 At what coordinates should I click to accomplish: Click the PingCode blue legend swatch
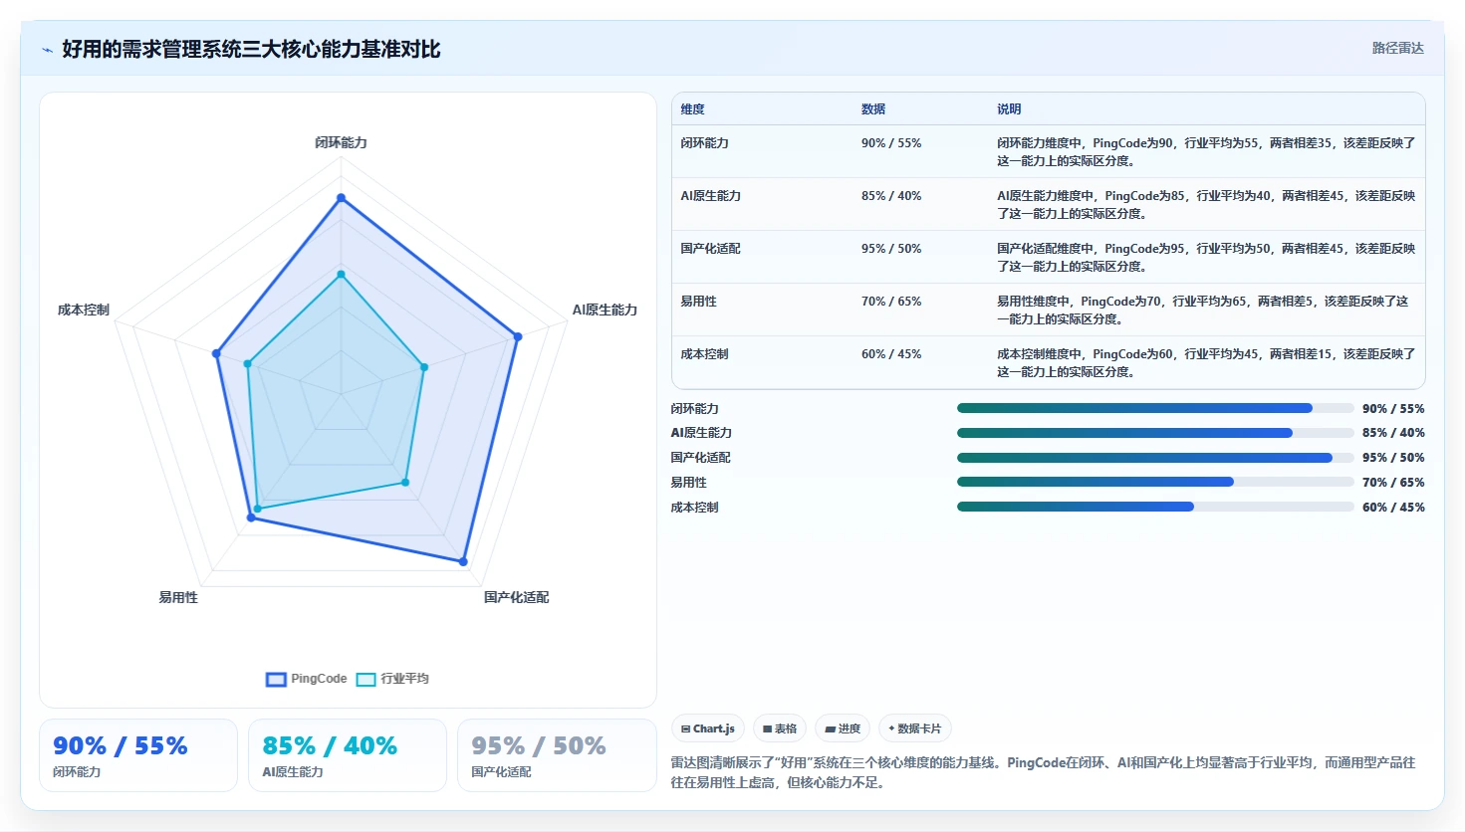(276, 680)
